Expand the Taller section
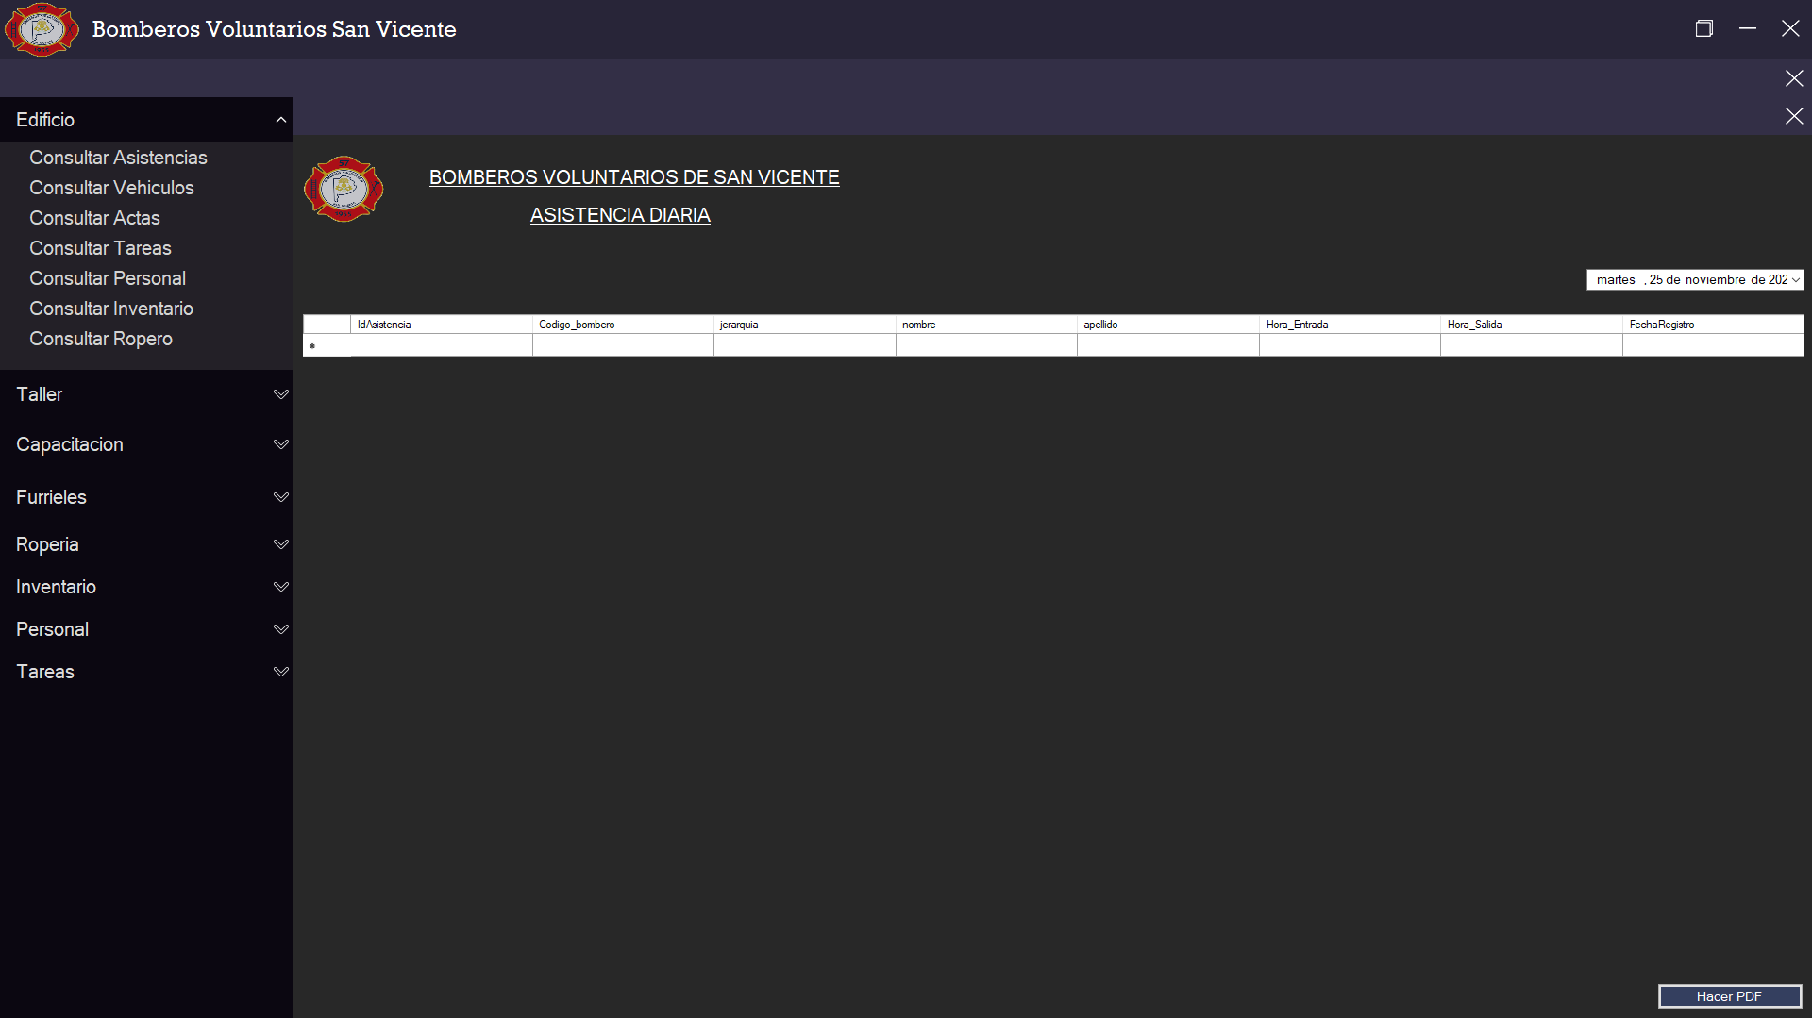 coord(280,394)
